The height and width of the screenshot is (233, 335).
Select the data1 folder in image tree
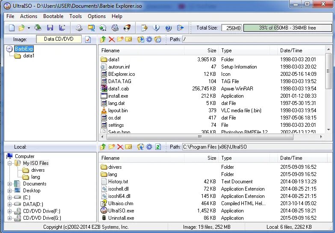click(x=29, y=56)
